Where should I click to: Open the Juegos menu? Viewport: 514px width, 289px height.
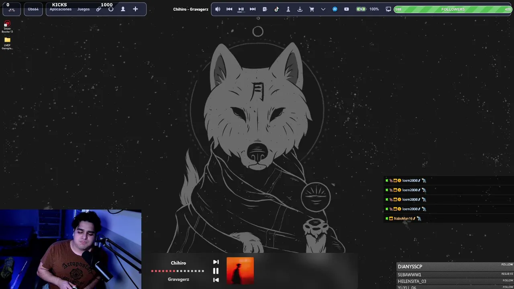(84, 9)
